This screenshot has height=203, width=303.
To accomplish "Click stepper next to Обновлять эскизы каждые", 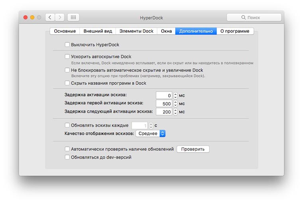I will click(x=151, y=126).
